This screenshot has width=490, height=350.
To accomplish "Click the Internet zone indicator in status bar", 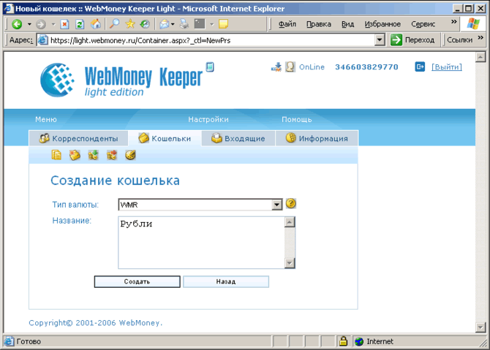I will (x=374, y=341).
